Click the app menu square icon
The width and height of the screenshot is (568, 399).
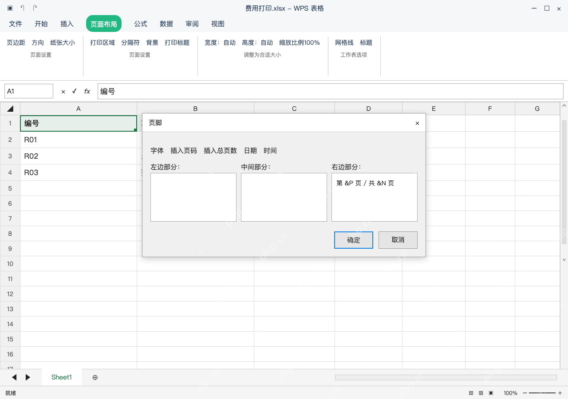pyautogui.click(x=10, y=8)
